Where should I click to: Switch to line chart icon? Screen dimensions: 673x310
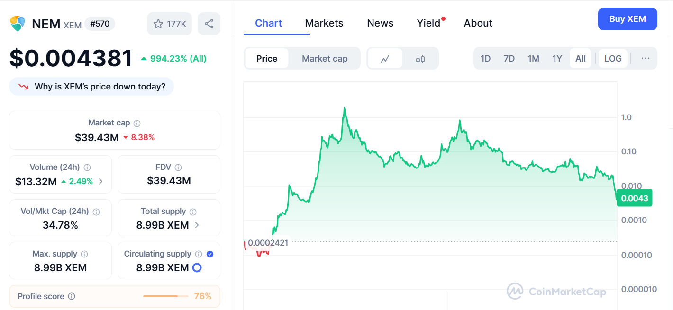385,59
